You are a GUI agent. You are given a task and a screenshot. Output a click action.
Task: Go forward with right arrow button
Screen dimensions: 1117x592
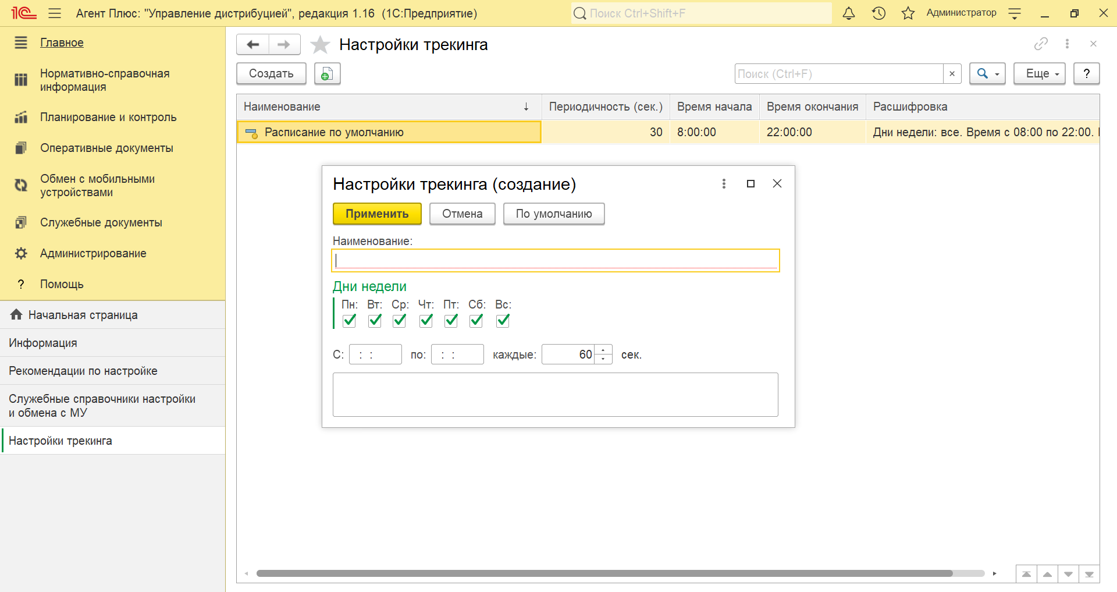[284, 45]
